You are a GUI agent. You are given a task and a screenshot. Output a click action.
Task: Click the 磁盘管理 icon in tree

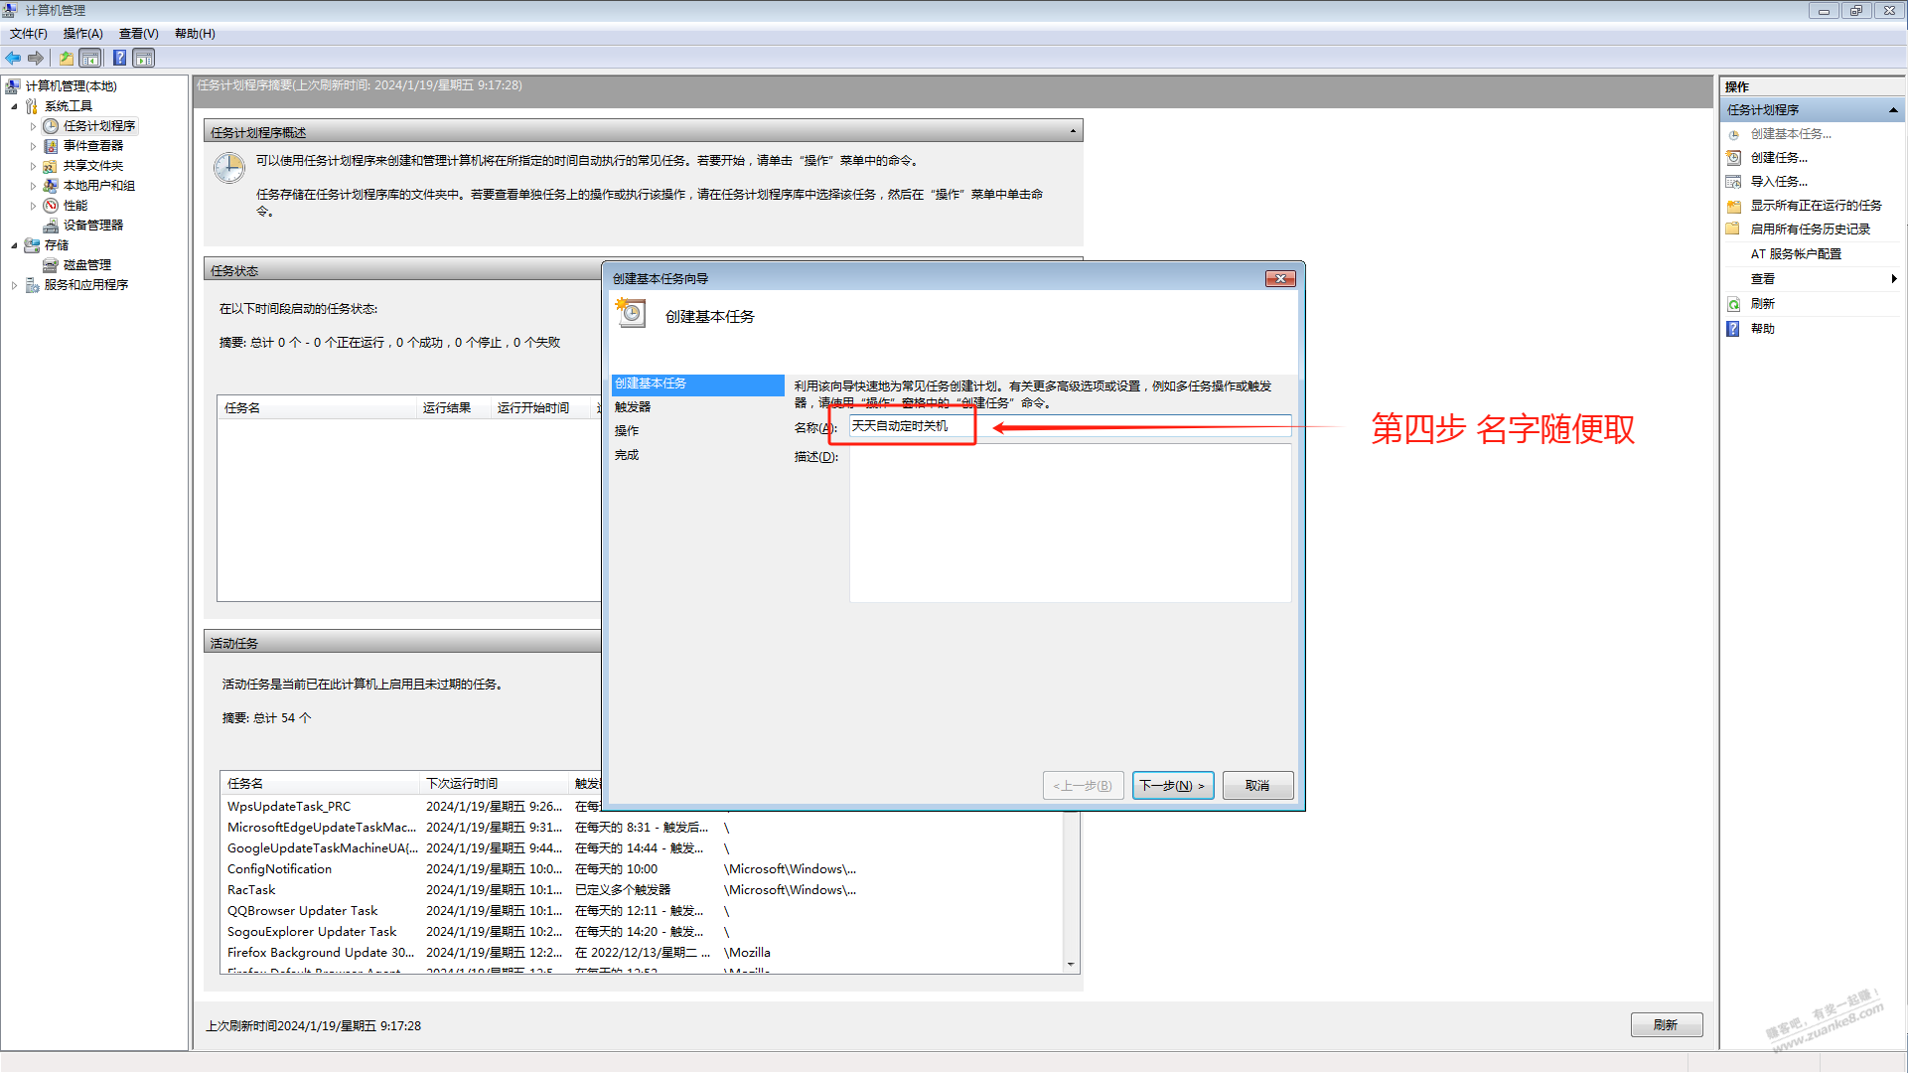coord(51,265)
